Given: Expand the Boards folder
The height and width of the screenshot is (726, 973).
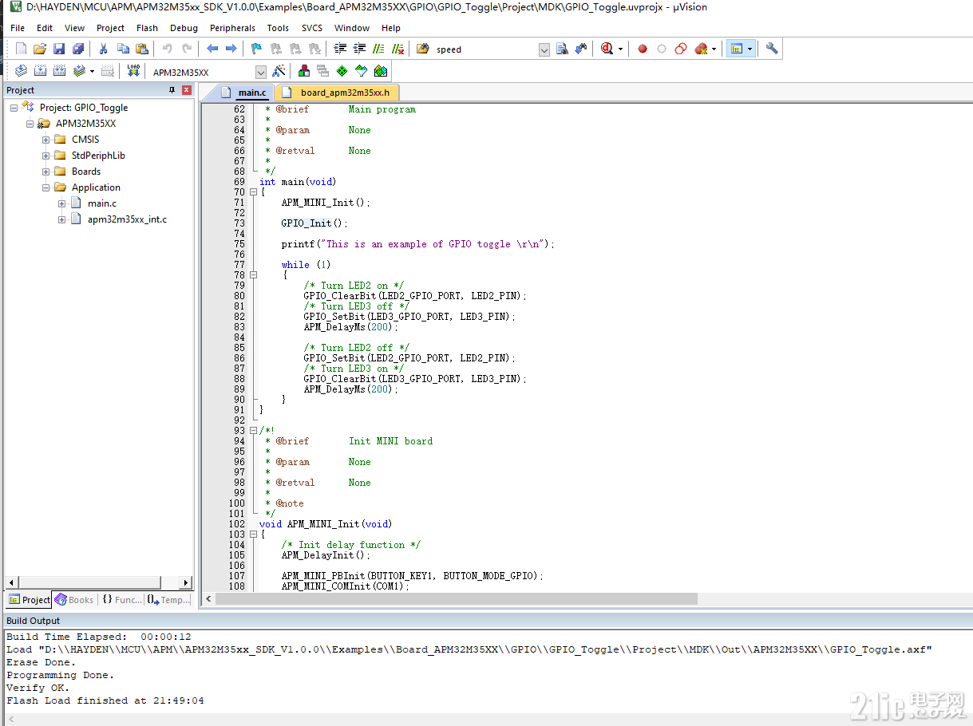Looking at the screenshot, I should coord(46,172).
